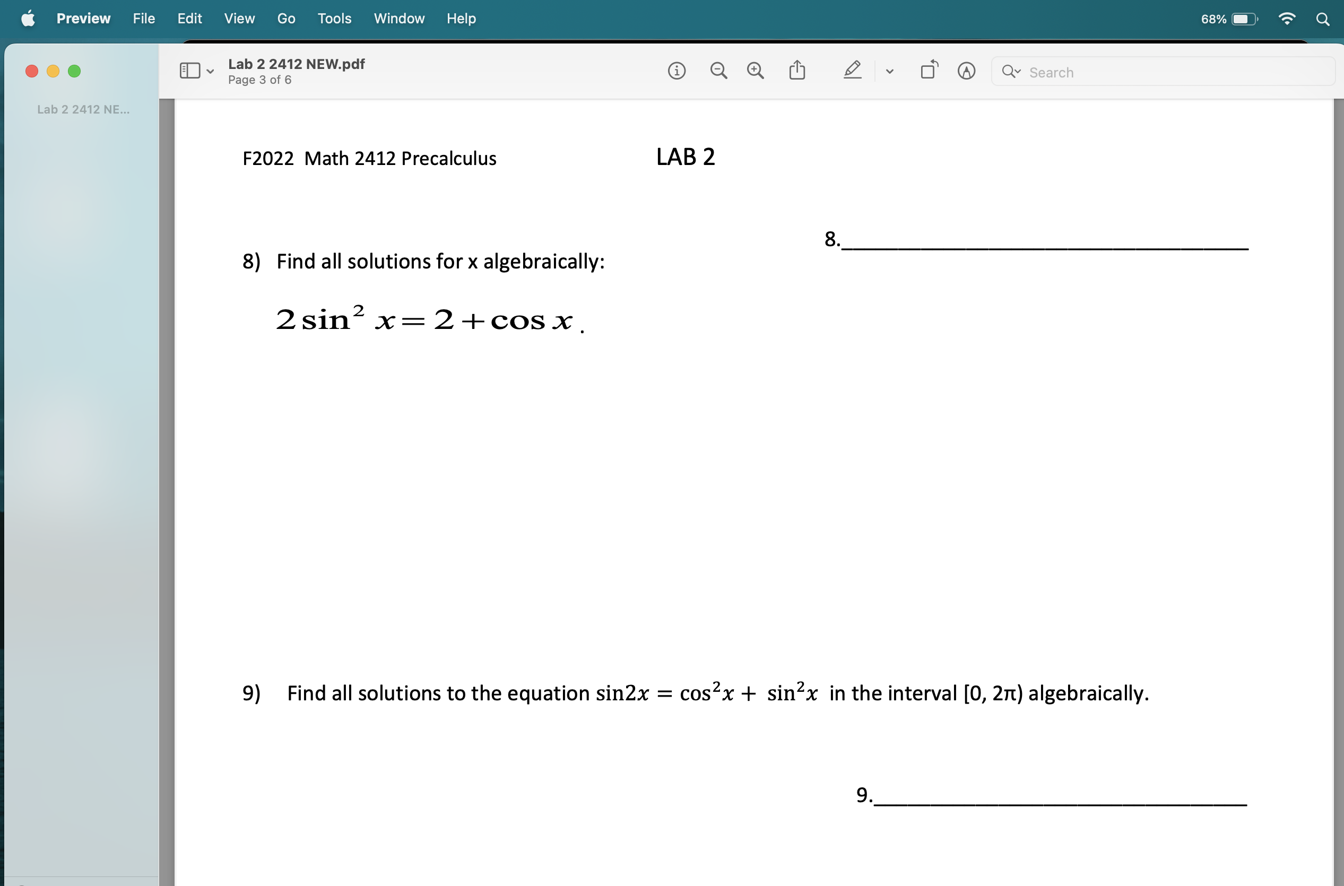Open the Go menu
This screenshot has width=1344, height=886.
[x=286, y=19]
